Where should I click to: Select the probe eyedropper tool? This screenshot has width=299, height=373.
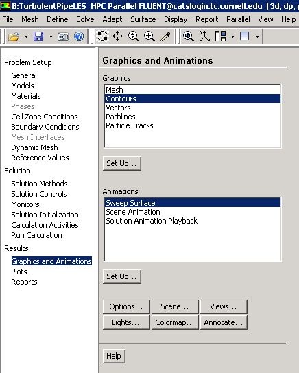[x=165, y=36]
